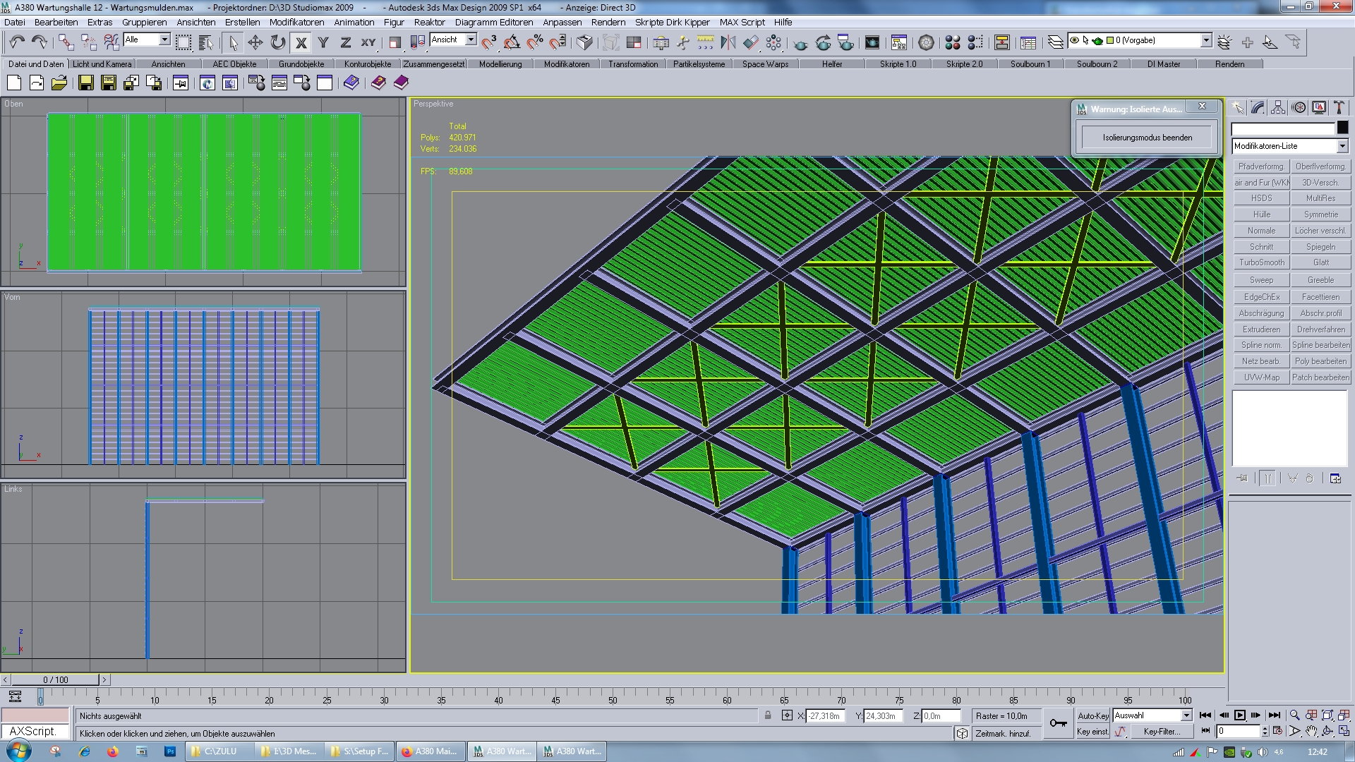Open the Hierarchy command panel tab
The height and width of the screenshot is (762, 1355).
(1278, 107)
